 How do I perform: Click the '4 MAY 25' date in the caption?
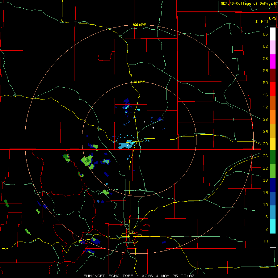(167, 276)
